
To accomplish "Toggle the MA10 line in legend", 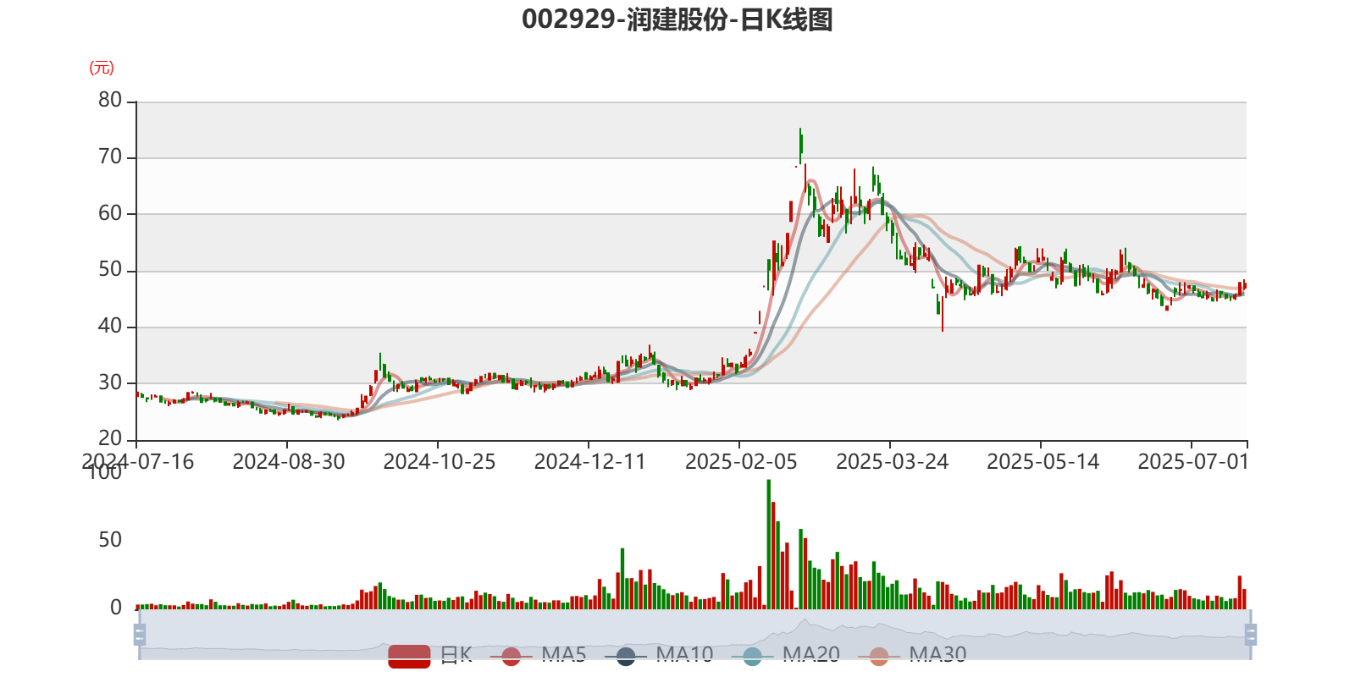I will pyautogui.click(x=659, y=655).
